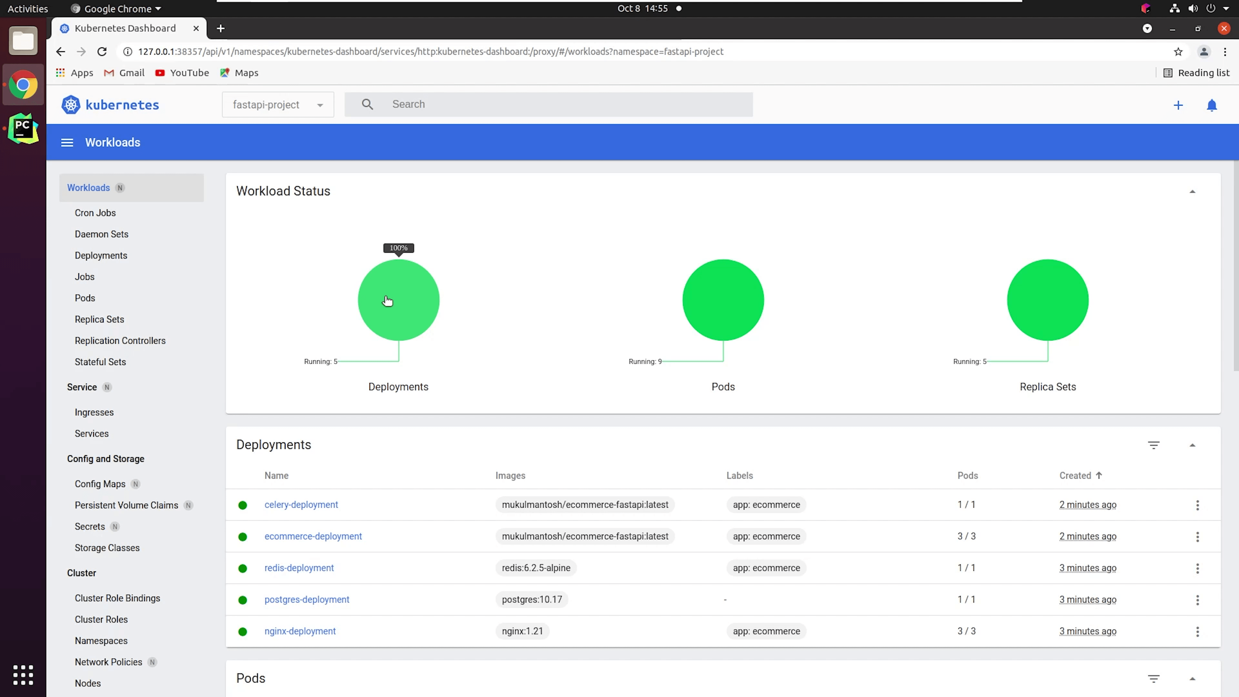Click the plus create resource icon
Viewport: 1239px width, 697px height.
(x=1178, y=105)
